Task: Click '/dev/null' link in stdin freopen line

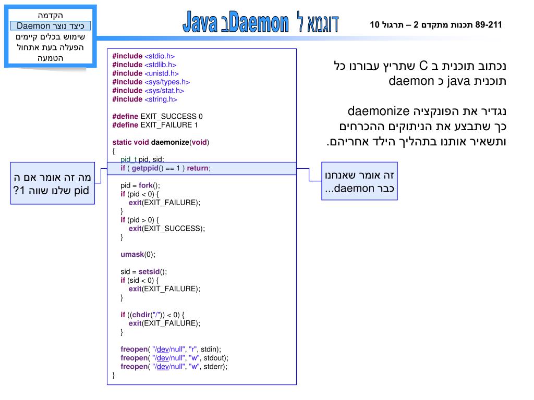Action: 169,349
